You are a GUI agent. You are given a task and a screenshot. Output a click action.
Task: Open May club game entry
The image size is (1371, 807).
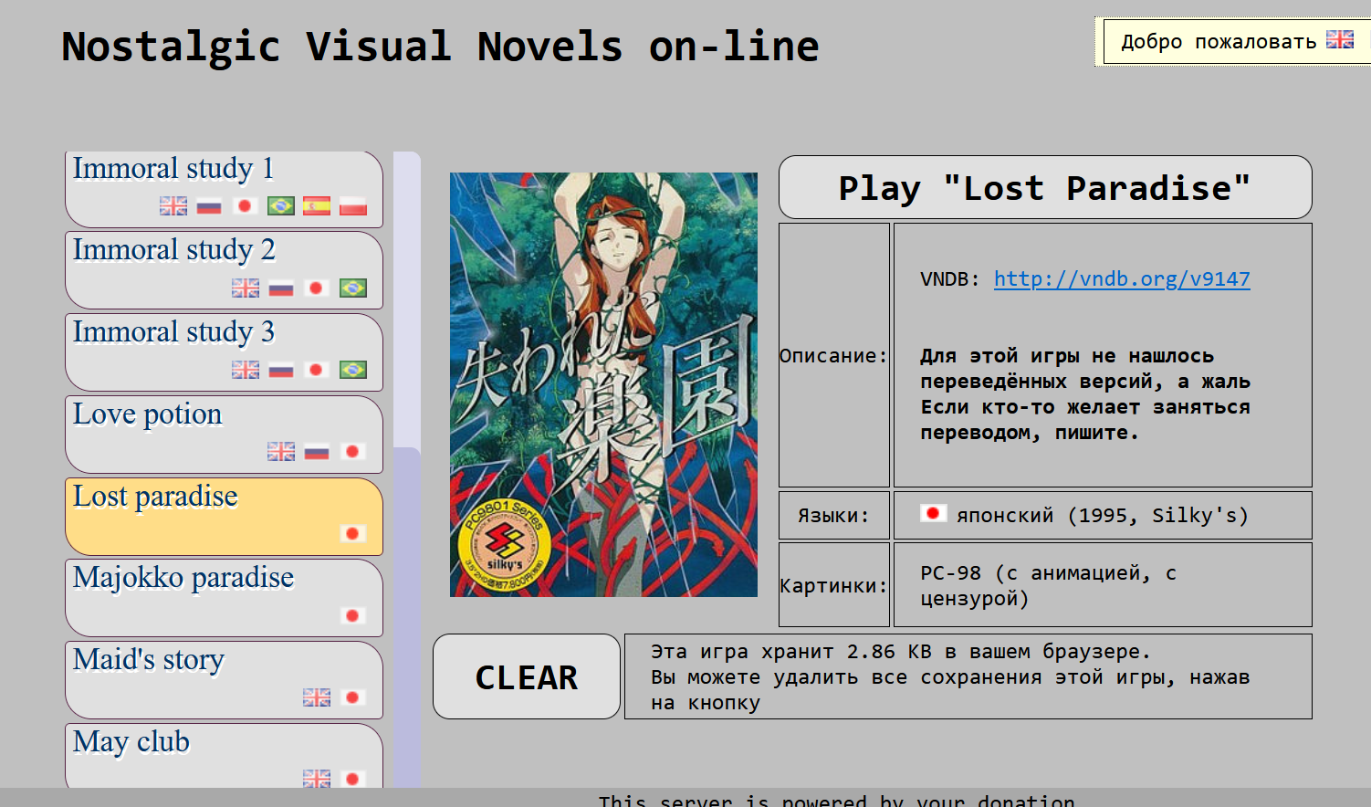pyautogui.click(x=224, y=756)
